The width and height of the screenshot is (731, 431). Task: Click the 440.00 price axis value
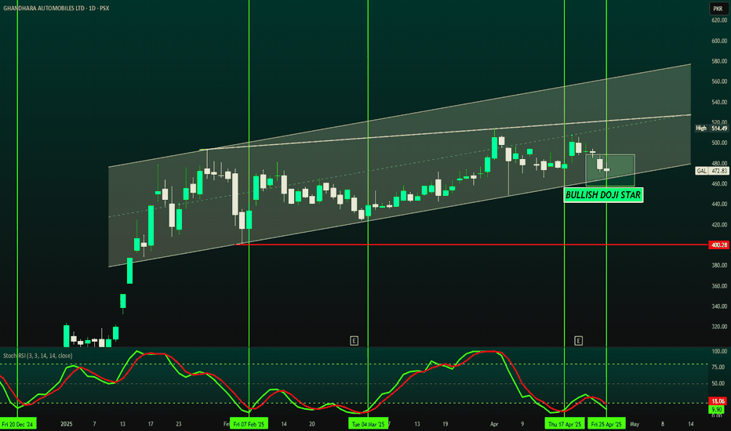tap(719, 204)
